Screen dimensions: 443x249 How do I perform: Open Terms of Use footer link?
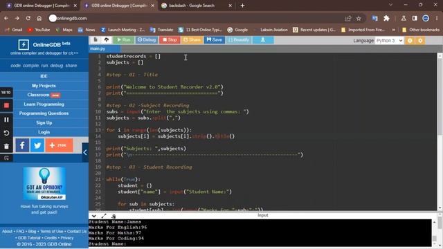[52, 231]
